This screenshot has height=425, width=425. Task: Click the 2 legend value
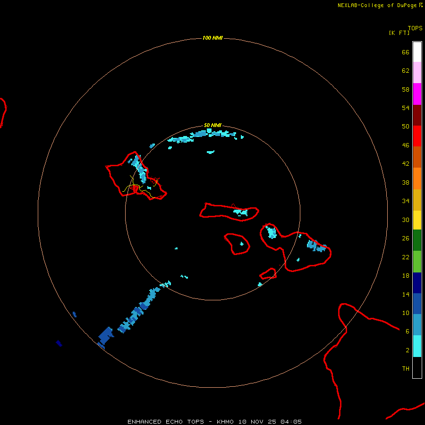408,350
